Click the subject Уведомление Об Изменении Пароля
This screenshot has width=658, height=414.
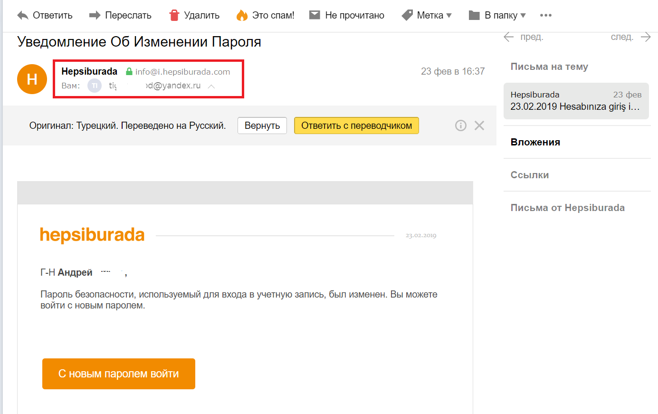point(139,42)
